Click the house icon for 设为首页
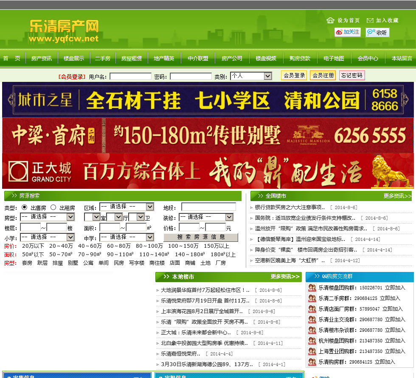The height and width of the screenshot is (378, 416). tap(331, 20)
